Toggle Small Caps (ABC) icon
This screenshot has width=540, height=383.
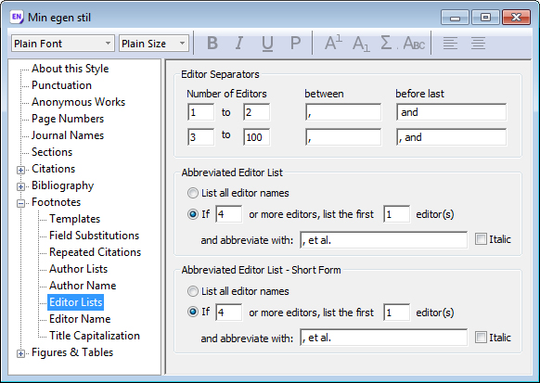click(415, 44)
